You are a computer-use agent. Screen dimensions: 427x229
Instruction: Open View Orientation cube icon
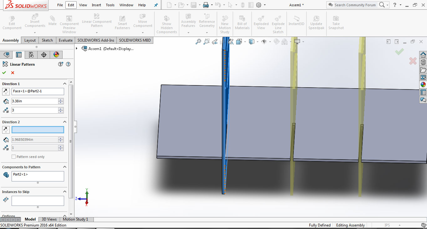(x=239, y=41)
